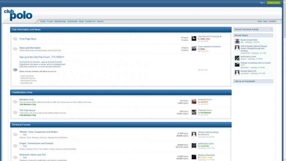Click the speech bubble beside the sign-up notice

coord(15,70)
